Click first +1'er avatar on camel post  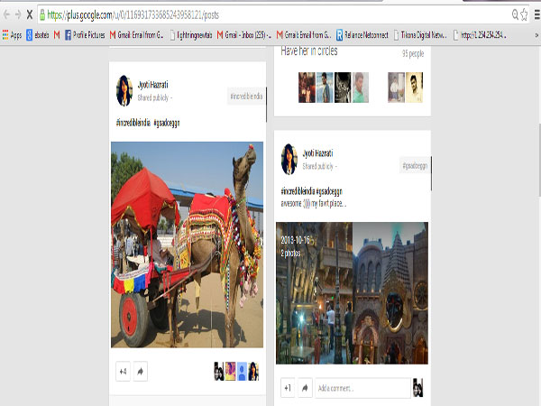pyautogui.click(x=219, y=371)
